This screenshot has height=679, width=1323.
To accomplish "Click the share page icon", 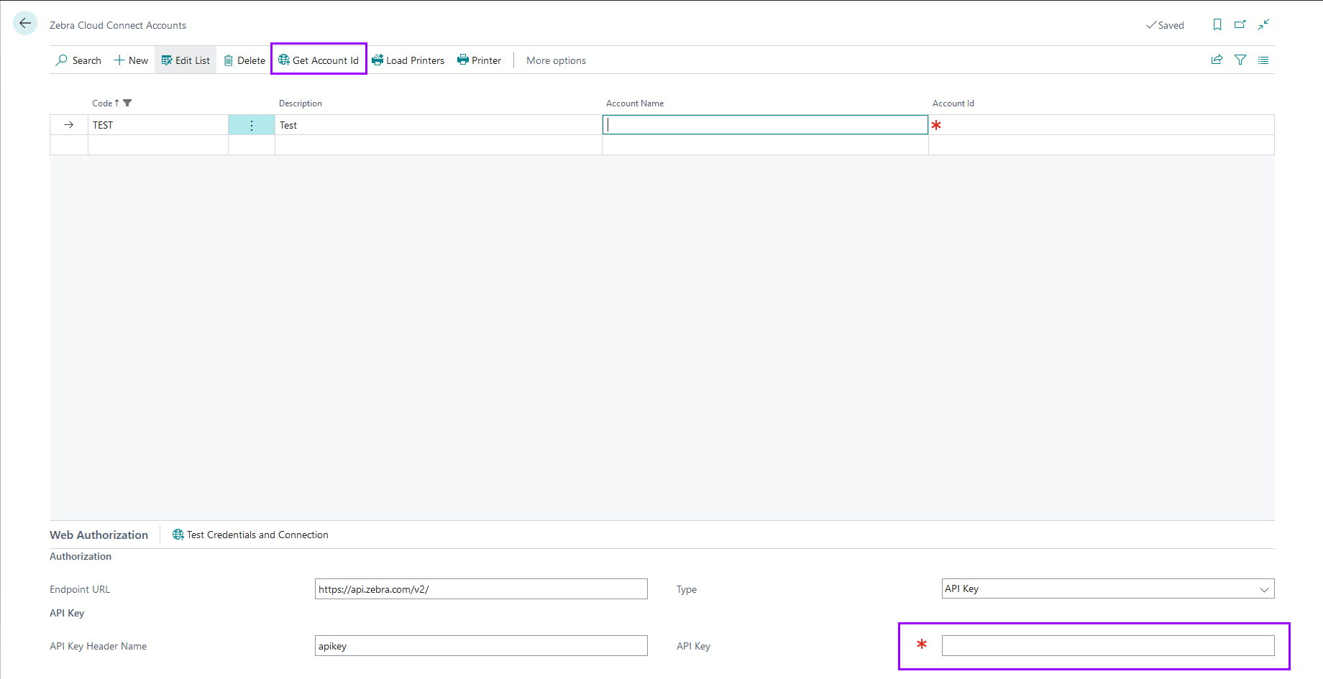I will click(x=1217, y=60).
